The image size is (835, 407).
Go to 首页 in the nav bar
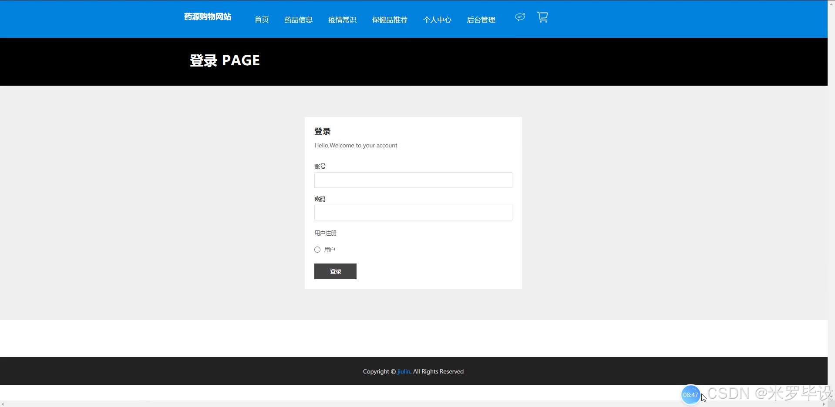(x=262, y=20)
